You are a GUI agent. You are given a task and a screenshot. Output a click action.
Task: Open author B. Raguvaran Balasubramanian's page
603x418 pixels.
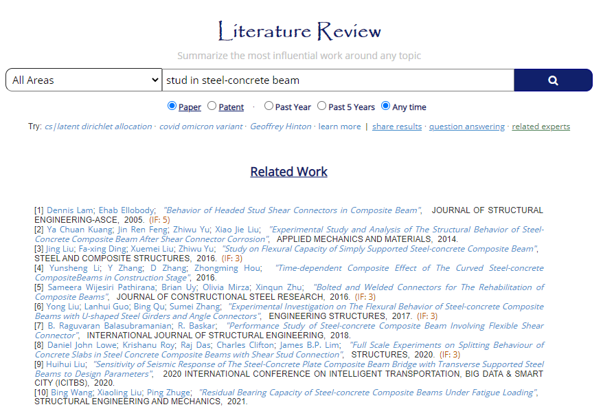click(x=110, y=326)
